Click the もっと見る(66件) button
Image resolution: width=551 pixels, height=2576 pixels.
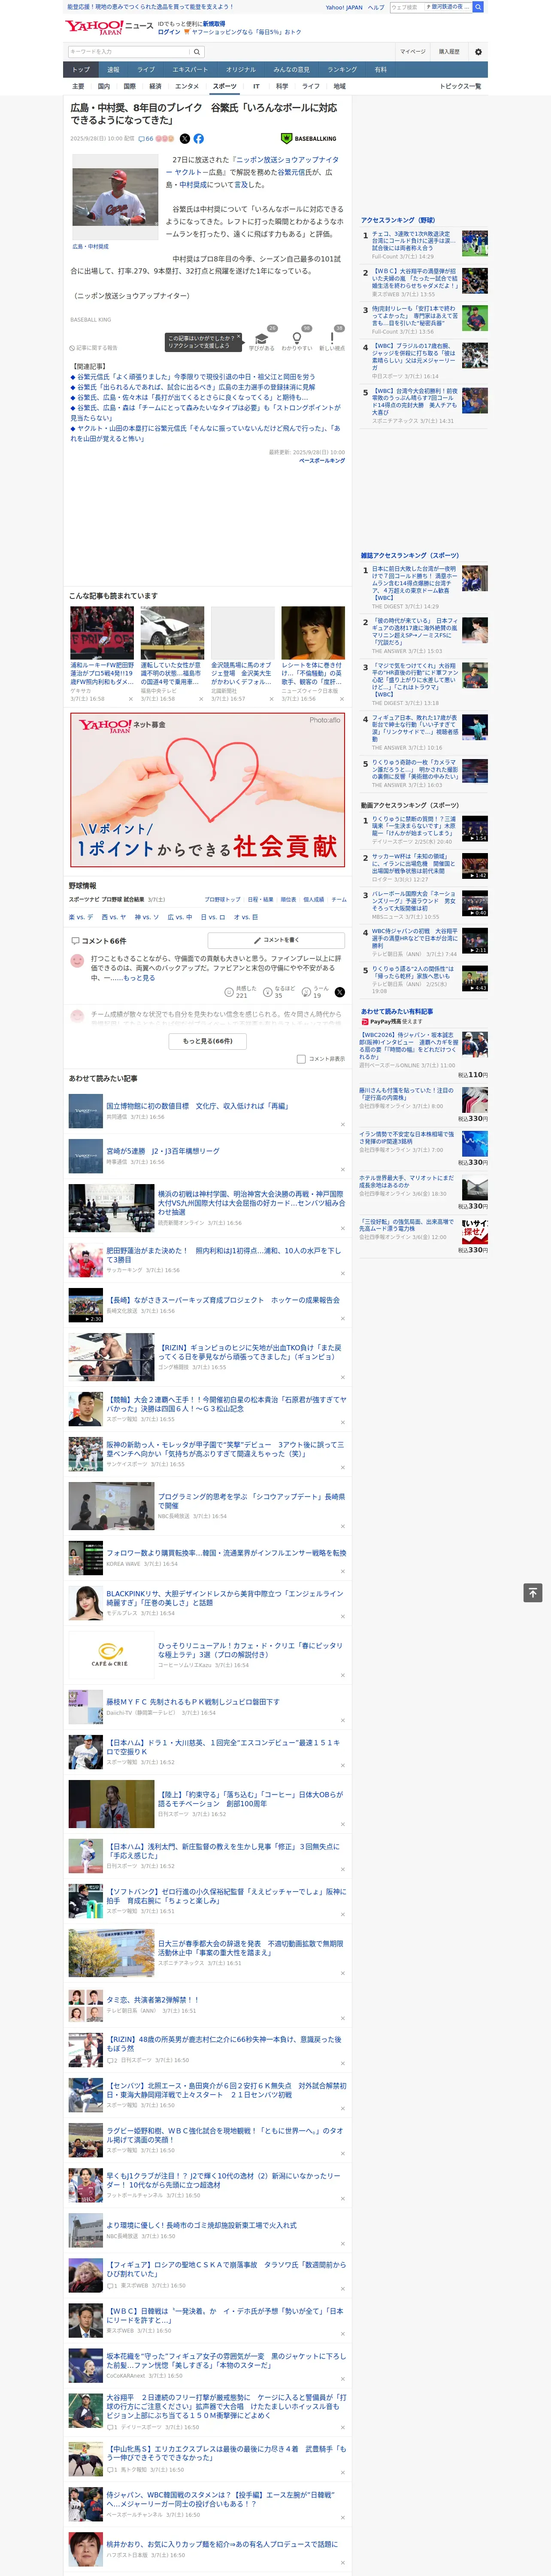(208, 1041)
